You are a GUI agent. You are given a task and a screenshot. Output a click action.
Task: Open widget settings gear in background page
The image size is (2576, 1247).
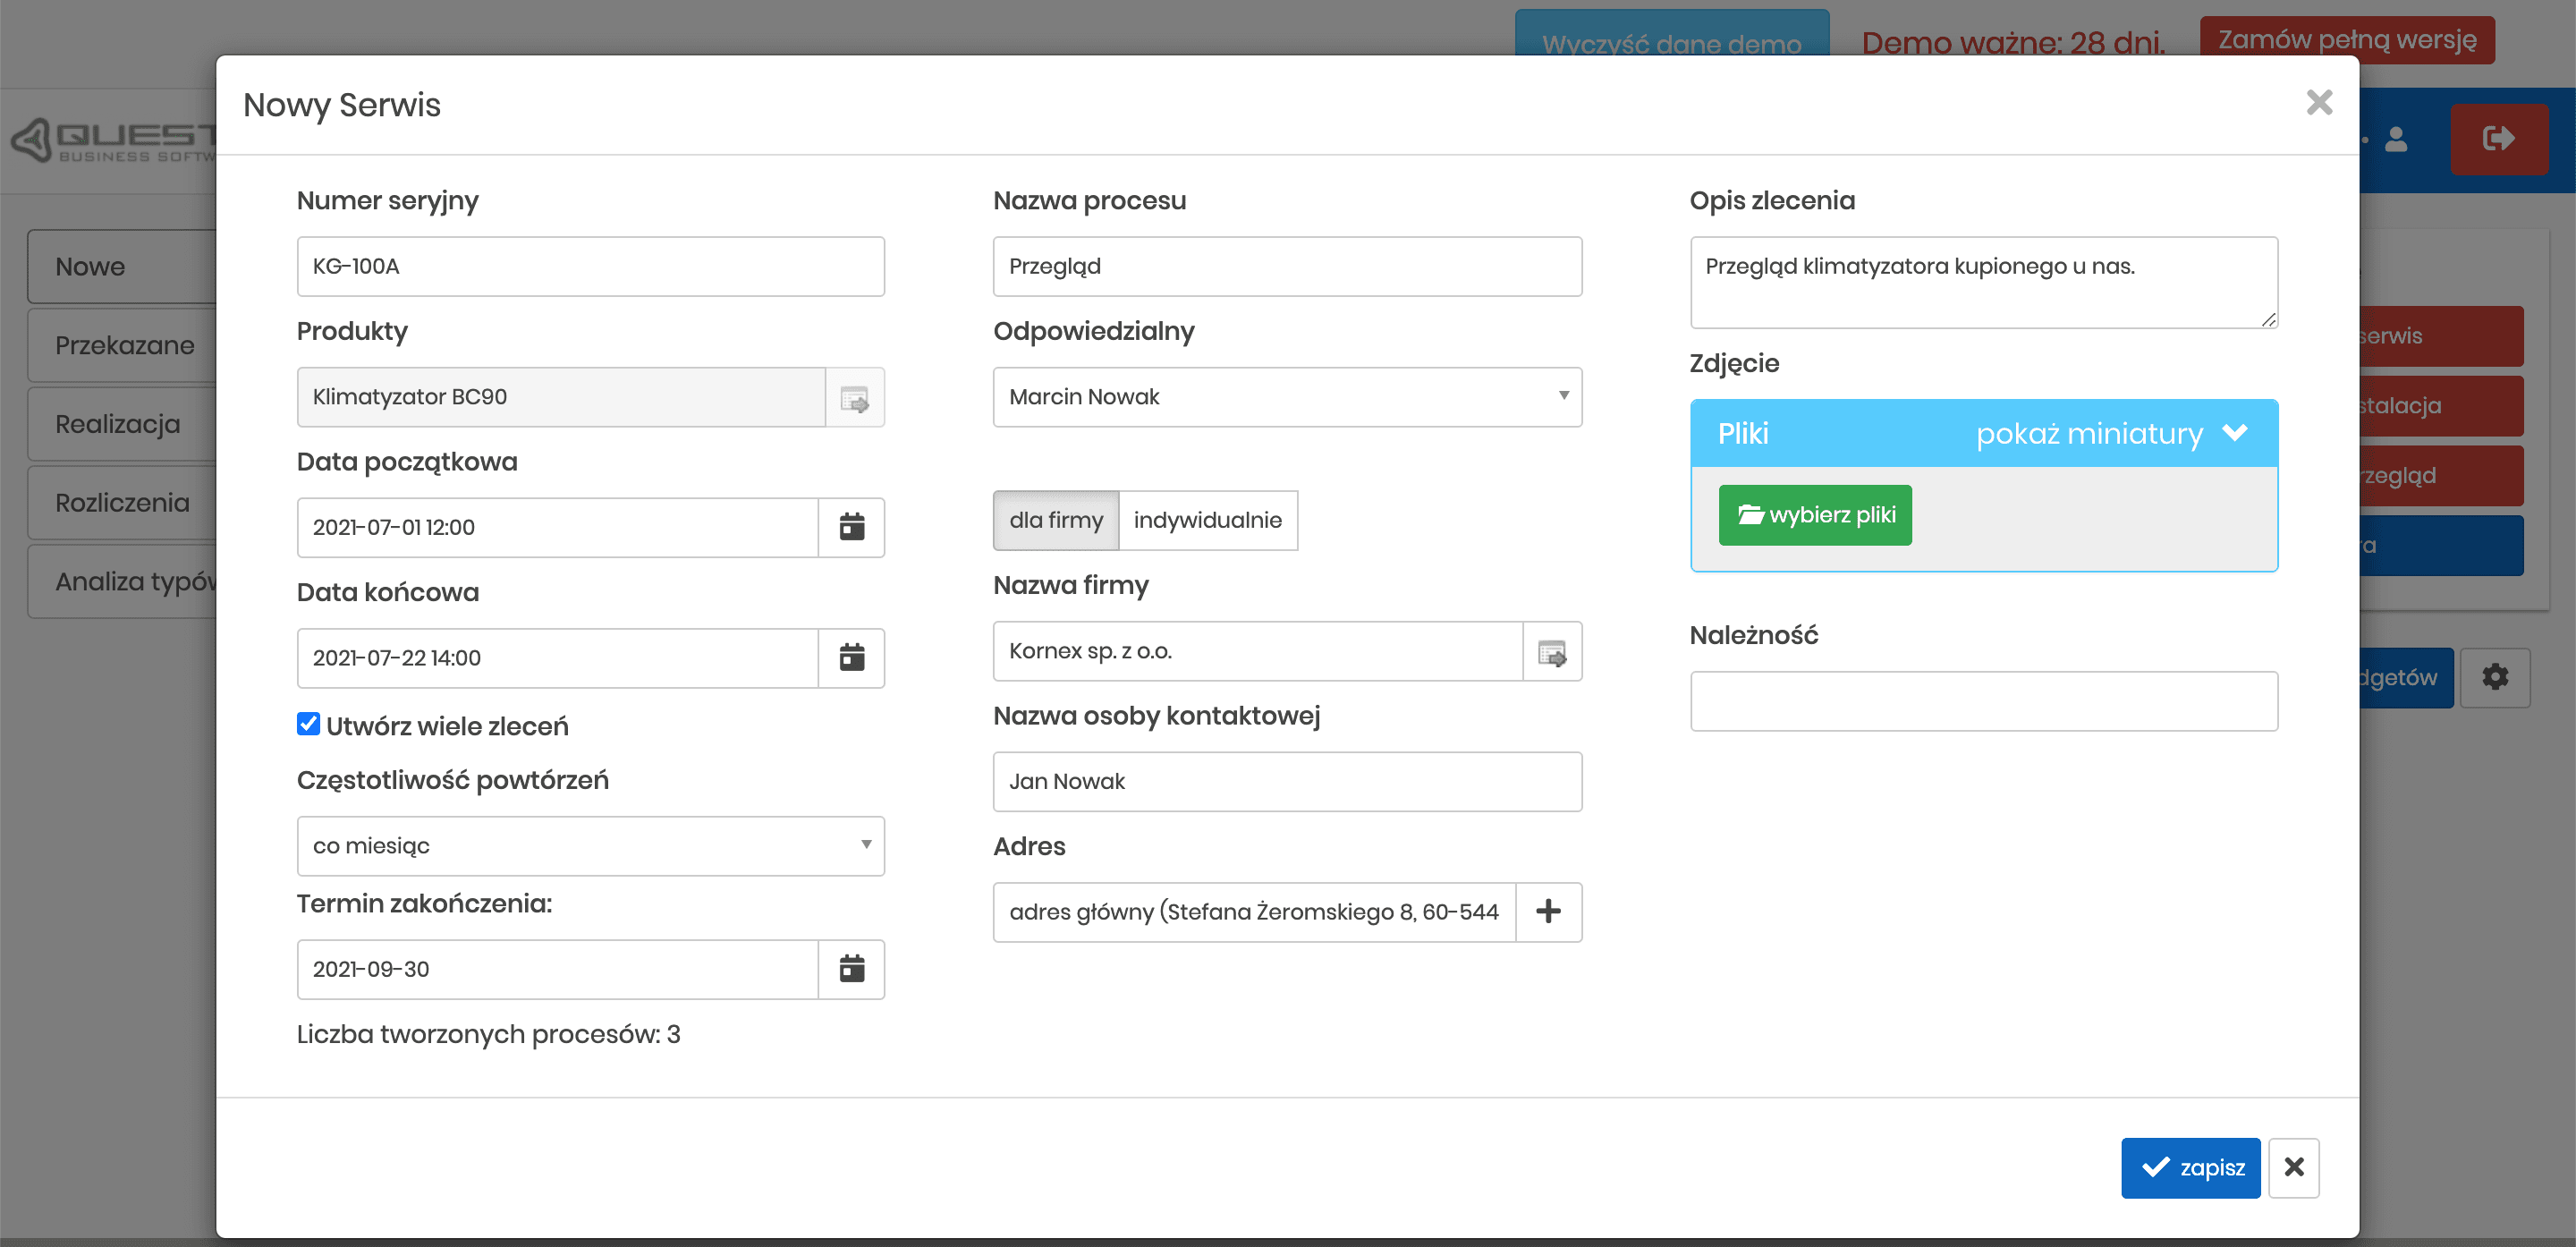[2495, 677]
